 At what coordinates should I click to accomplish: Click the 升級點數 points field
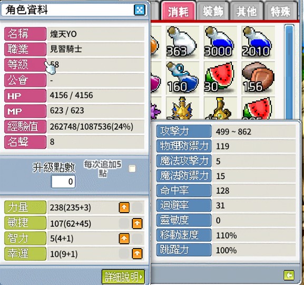point(63,182)
